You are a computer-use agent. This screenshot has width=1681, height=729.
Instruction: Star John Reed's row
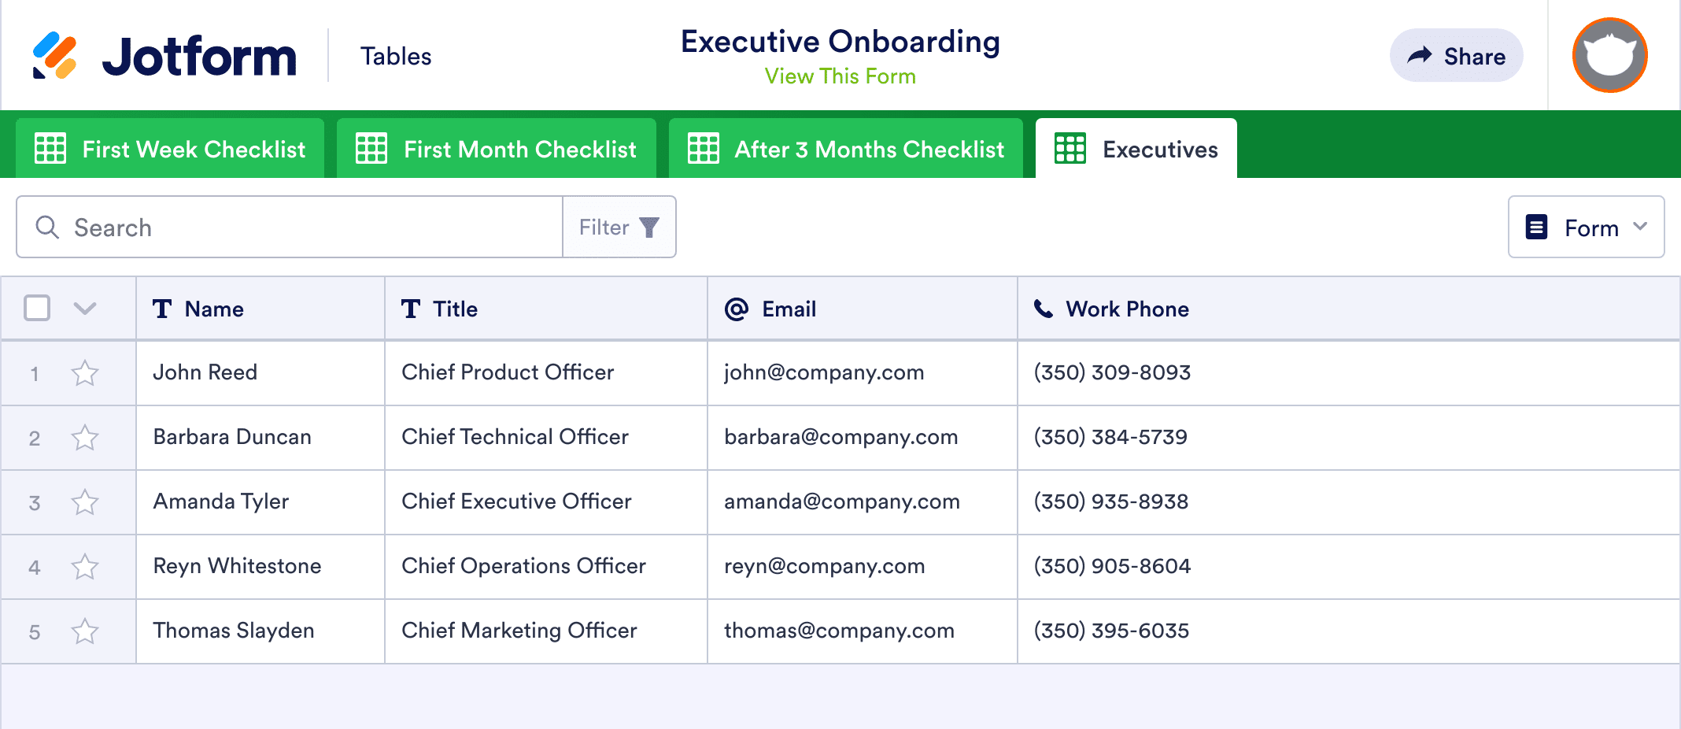[85, 373]
